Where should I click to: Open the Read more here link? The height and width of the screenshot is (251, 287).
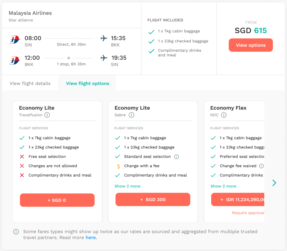91,237
